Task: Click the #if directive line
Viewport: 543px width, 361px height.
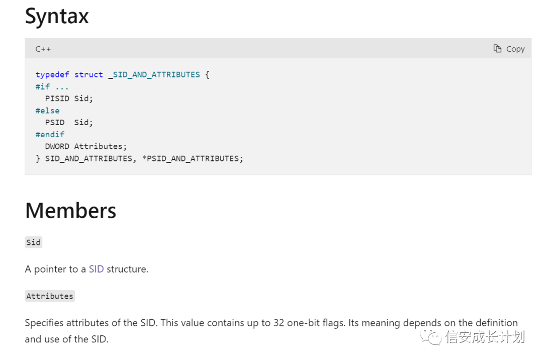Action: pyautogui.click(x=52, y=86)
